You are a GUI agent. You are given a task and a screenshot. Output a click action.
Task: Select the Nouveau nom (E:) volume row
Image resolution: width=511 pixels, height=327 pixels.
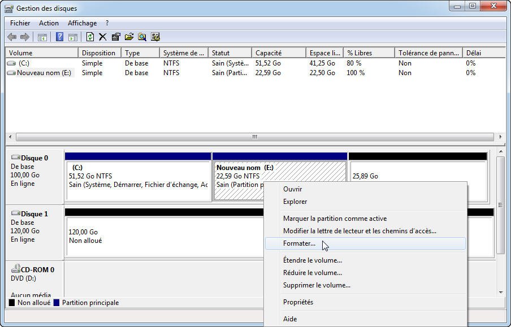pyautogui.click(x=44, y=73)
